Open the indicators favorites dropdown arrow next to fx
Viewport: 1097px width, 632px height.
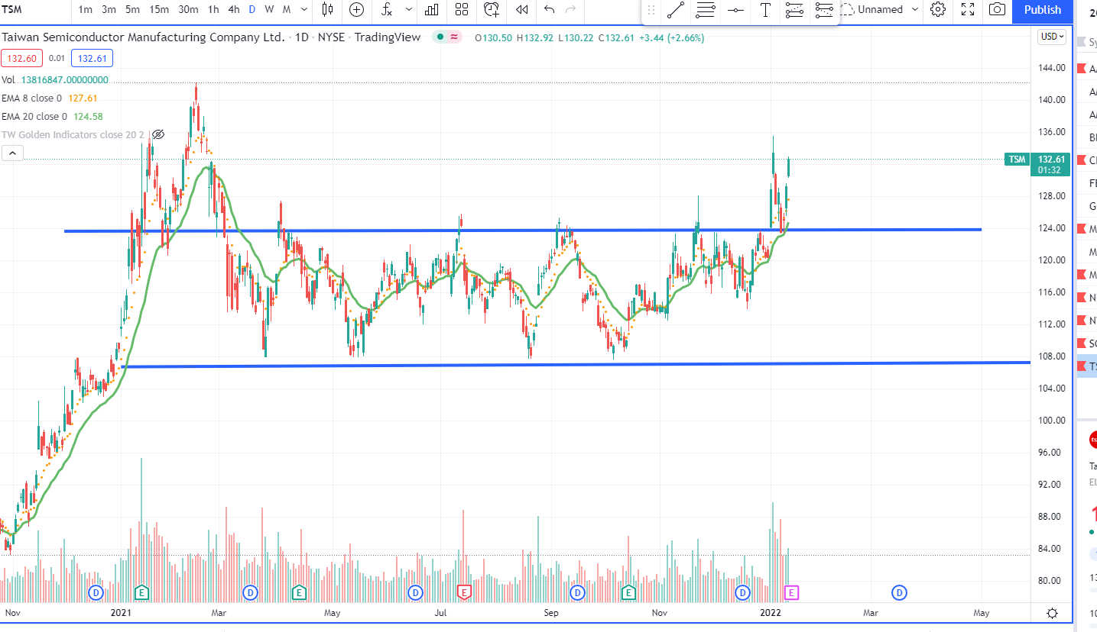(x=409, y=10)
